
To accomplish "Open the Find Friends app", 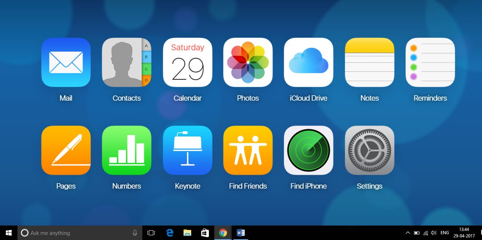I will pyautogui.click(x=248, y=150).
